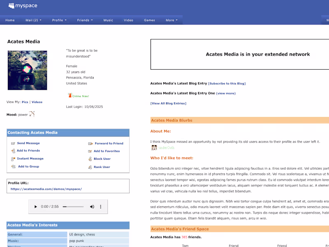Click the Instant Message person icon
The image size is (329, 247).
14,158
